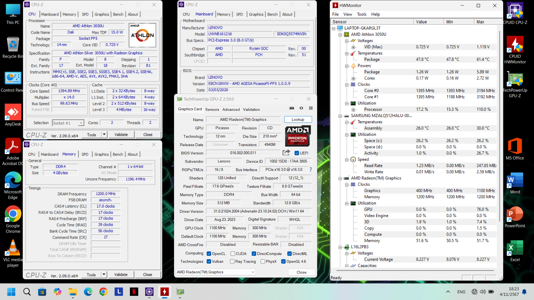Collapse the LAPTOP-GKARGL3T tree node
534x300 pixels.
[x=333, y=28]
